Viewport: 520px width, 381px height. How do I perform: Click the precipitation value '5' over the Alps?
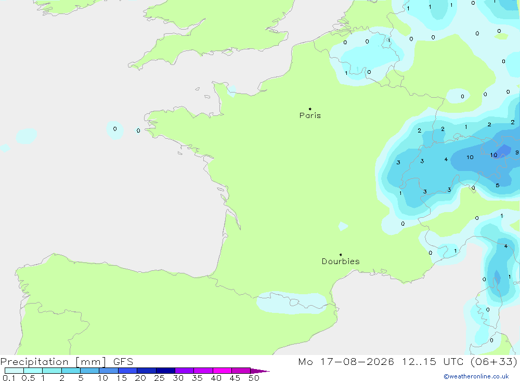498,186
